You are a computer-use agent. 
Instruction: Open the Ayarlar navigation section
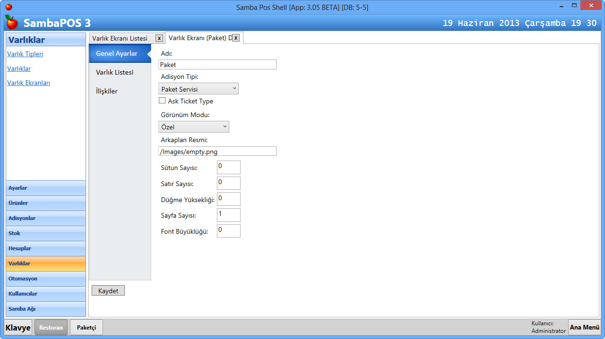46,188
